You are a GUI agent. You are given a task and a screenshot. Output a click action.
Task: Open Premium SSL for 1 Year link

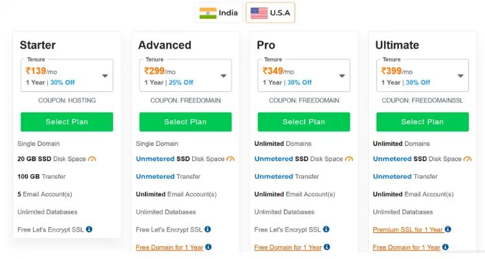pos(408,230)
